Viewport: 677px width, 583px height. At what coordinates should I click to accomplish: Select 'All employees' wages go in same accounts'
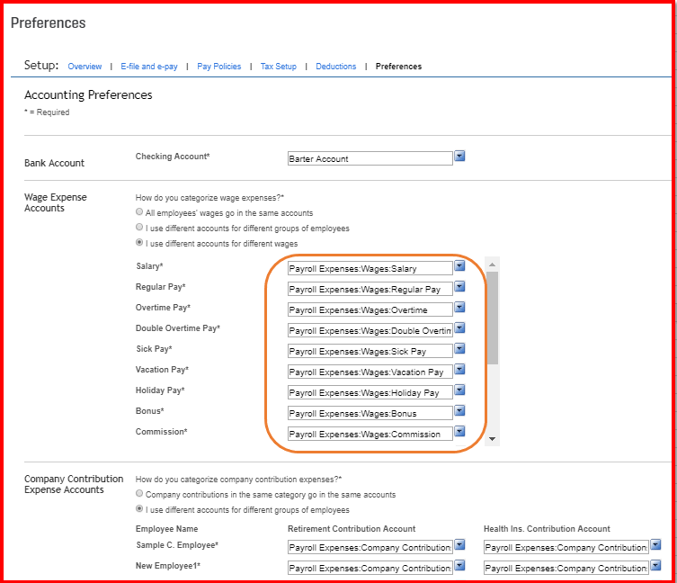pos(139,213)
